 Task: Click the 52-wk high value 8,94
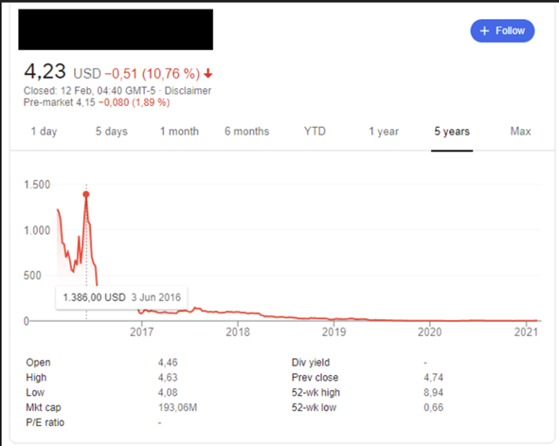[433, 392]
